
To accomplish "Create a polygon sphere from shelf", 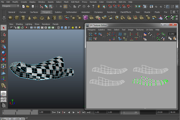I will [10, 18].
